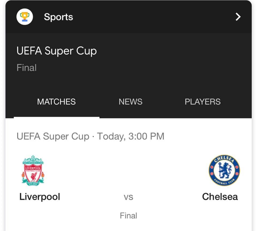Click the "Today, 3:00 PM" match time
257x231 pixels.
click(x=130, y=136)
